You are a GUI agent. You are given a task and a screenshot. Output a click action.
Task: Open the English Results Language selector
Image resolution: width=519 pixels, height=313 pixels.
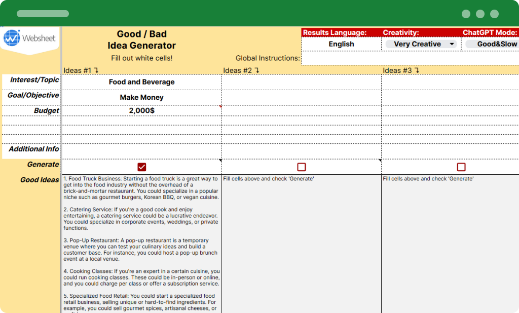tap(341, 44)
